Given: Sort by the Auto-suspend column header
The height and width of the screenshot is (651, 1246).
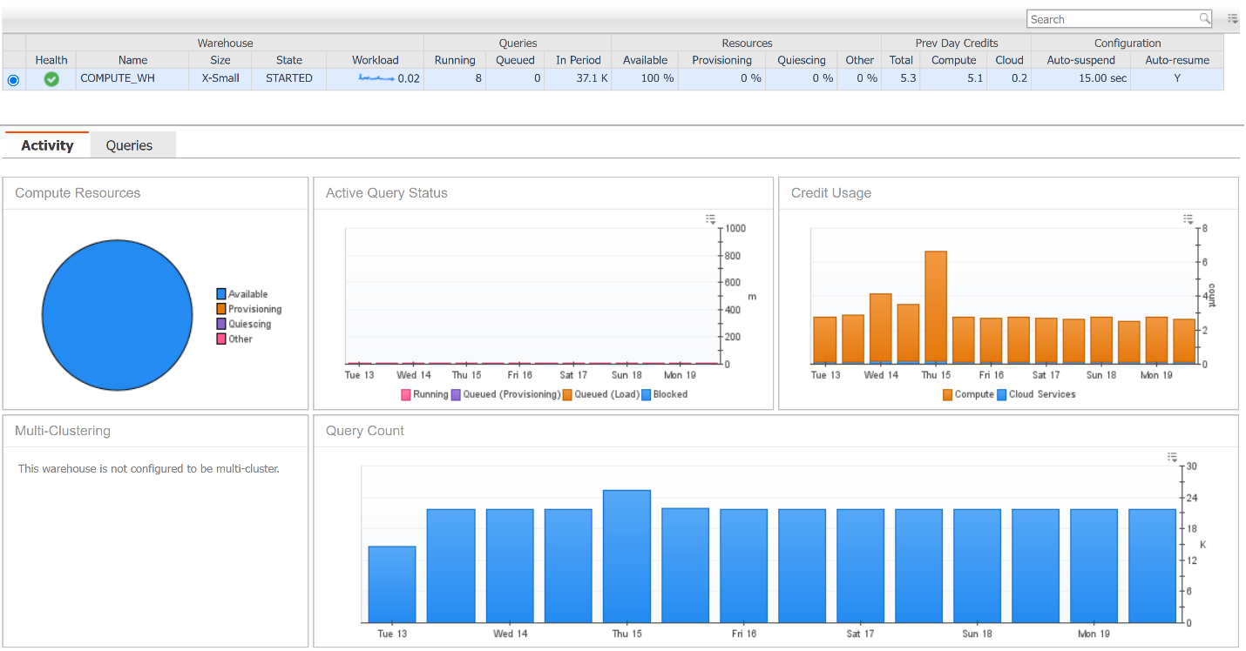Looking at the screenshot, I should (1080, 60).
